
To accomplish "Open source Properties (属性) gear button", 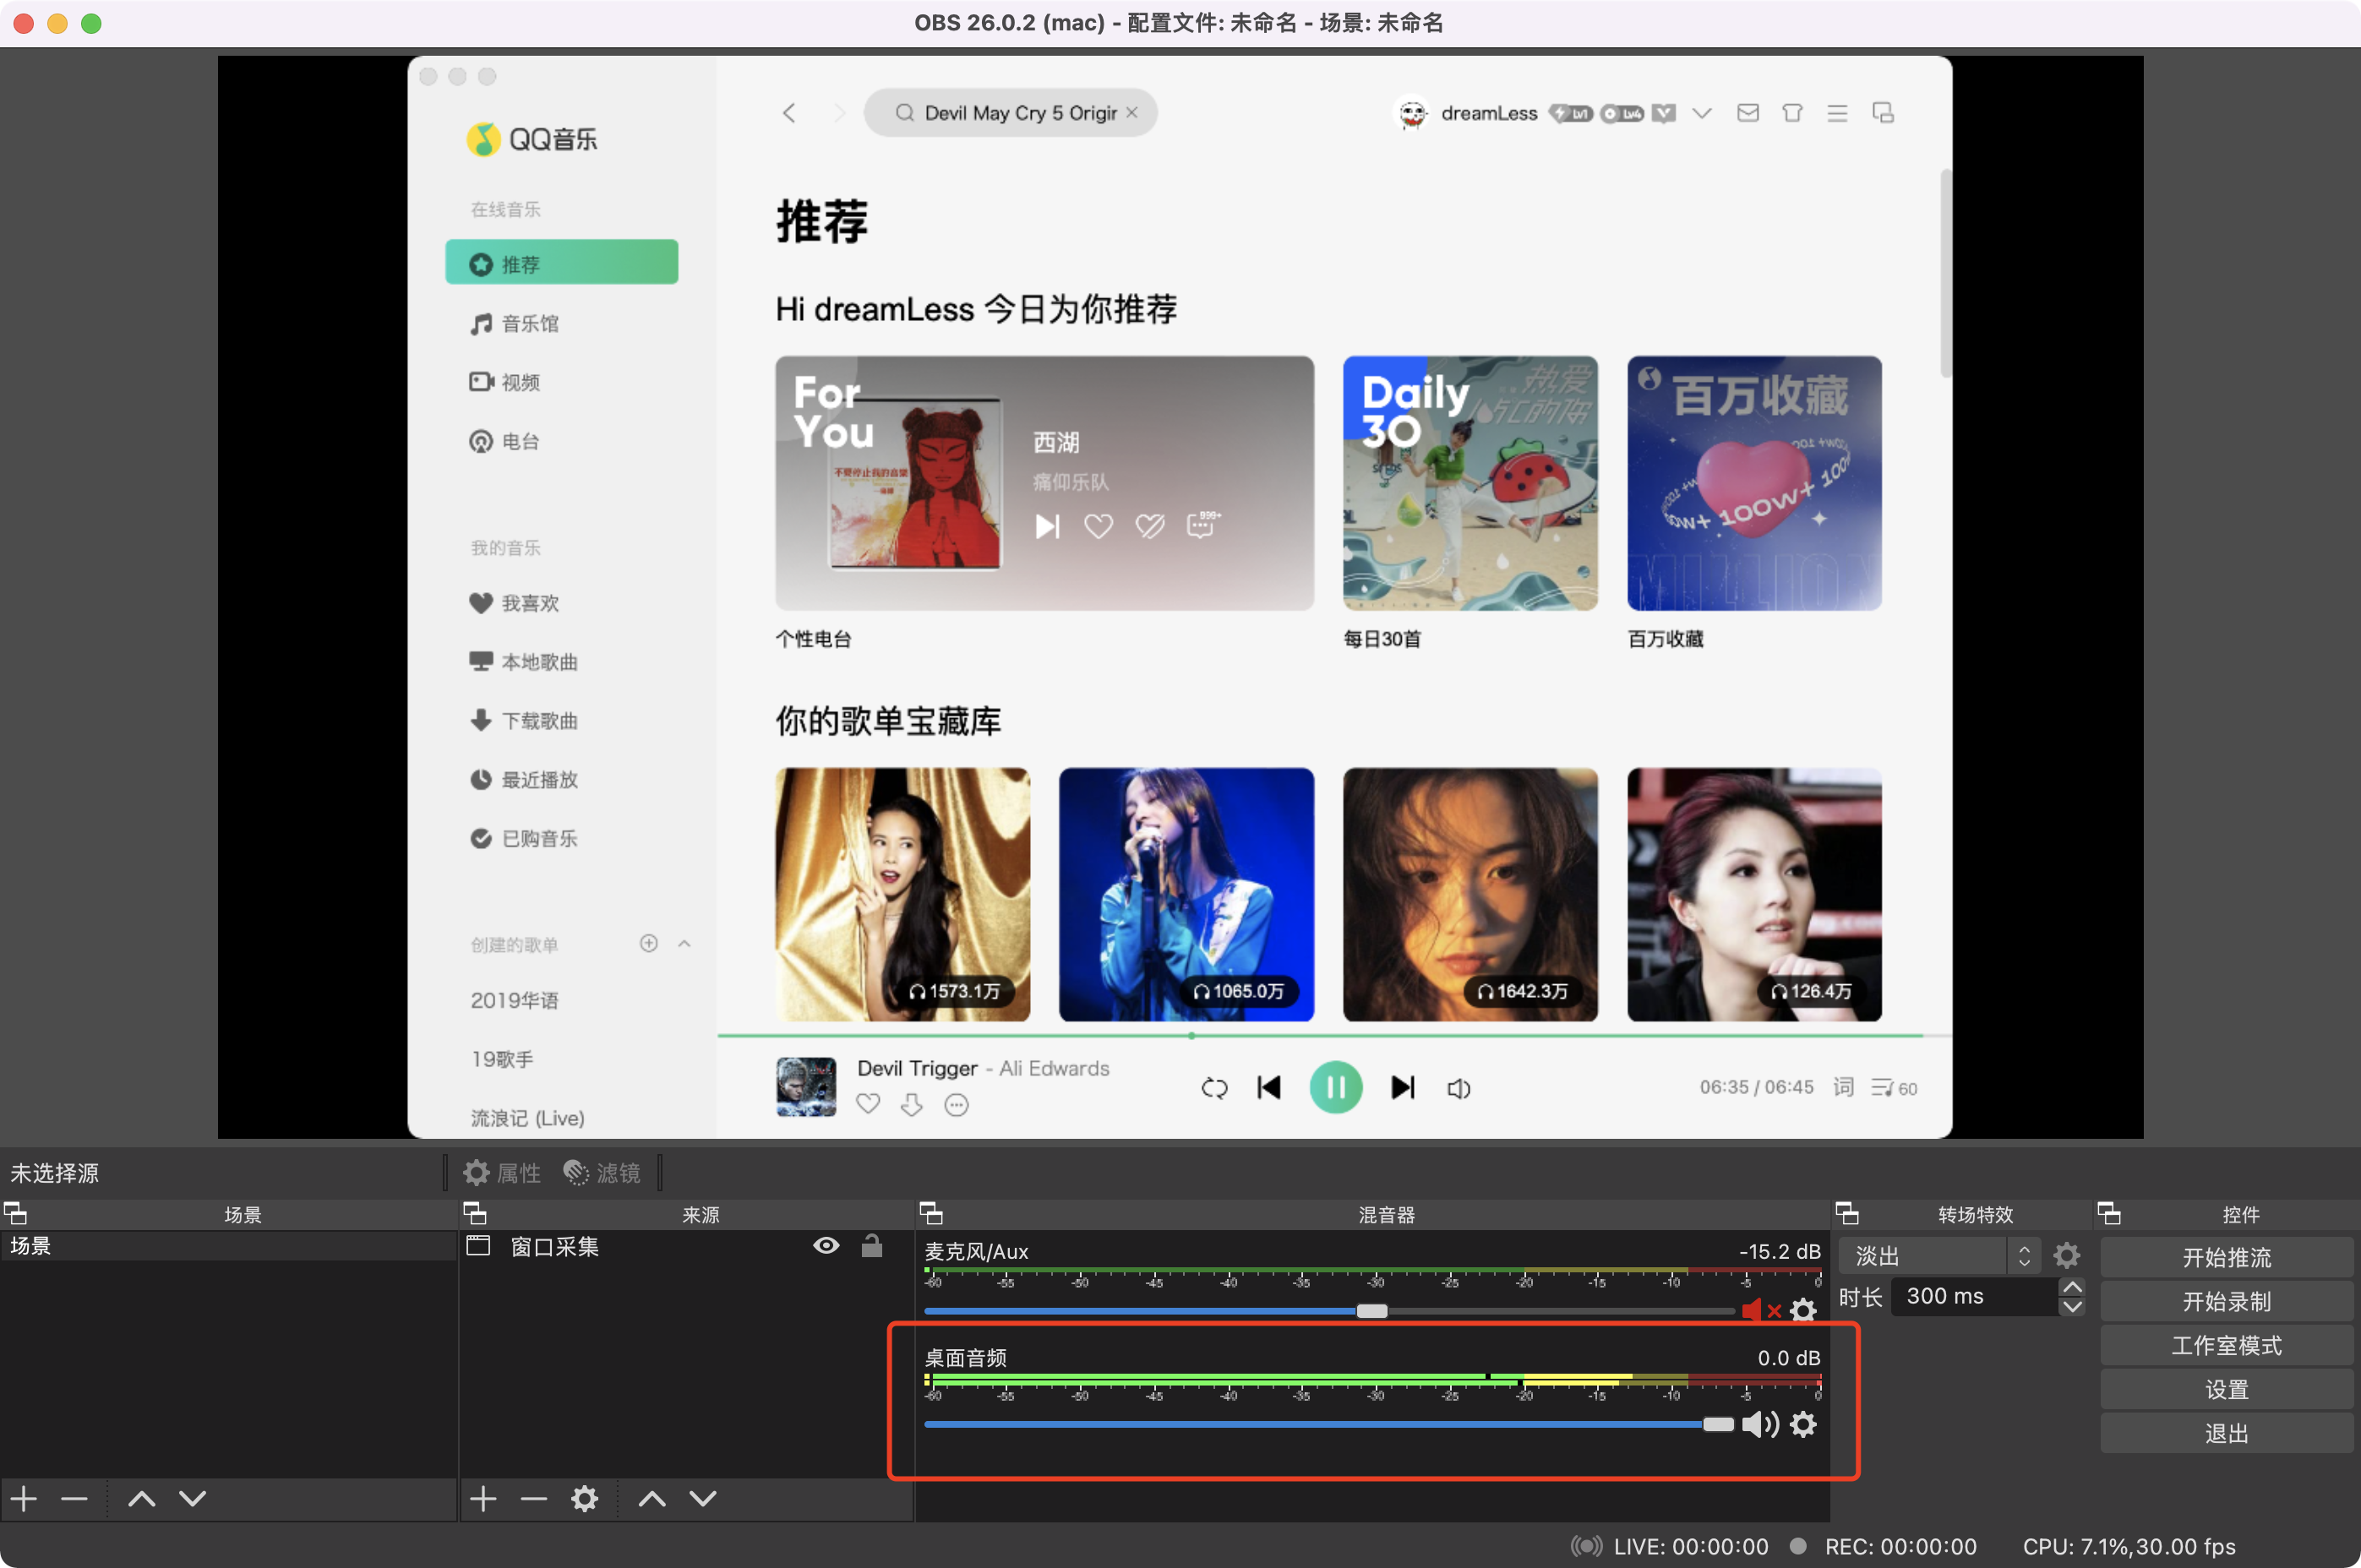I will point(501,1173).
